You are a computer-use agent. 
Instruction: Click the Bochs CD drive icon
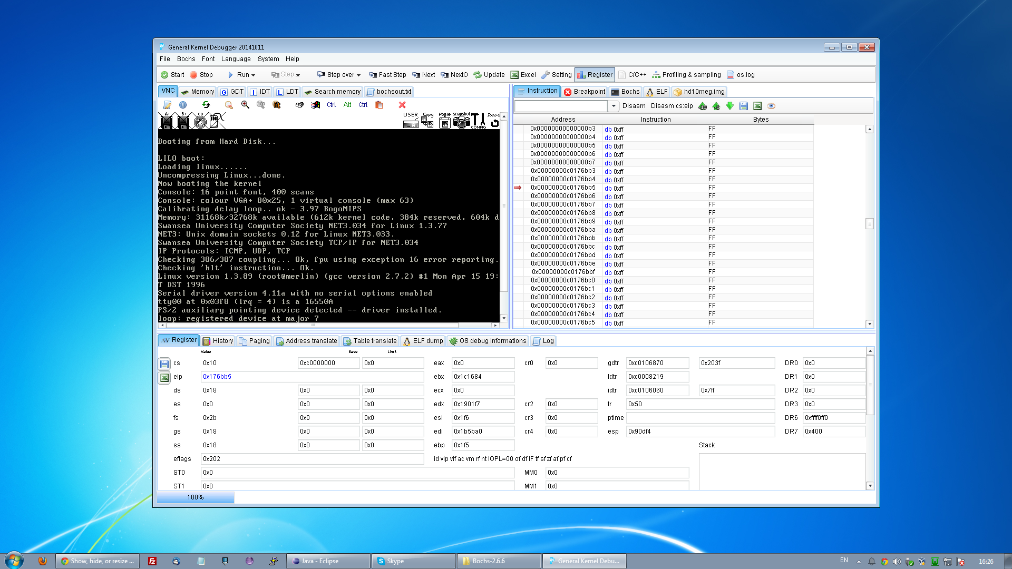click(x=200, y=121)
